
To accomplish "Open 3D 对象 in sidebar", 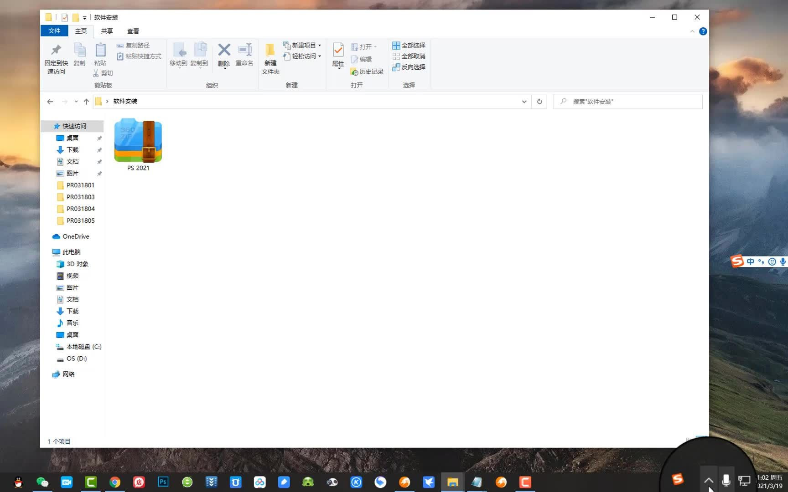I will 73,264.
